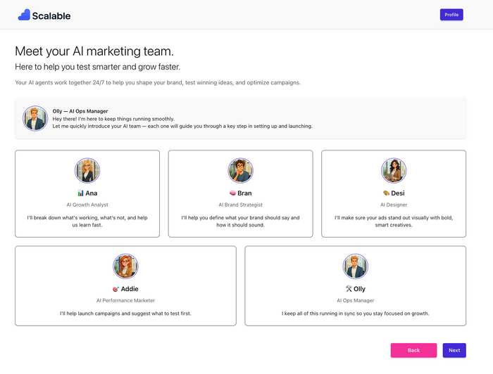Image resolution: width=493 pixels, height=374 pixels.
Task: Click the AI Performance Marketer role label
Action: [125, 300]
